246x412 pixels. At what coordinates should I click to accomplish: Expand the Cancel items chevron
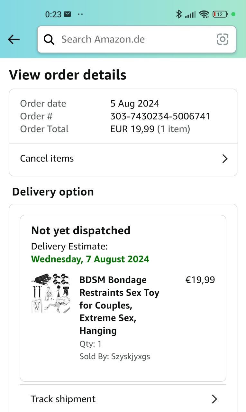click(225, 159)
